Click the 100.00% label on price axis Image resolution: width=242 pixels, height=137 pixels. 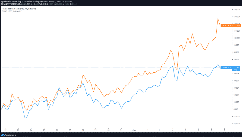click(237, 38)
